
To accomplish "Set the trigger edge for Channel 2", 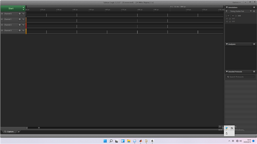I will click(x=23, y=25).
